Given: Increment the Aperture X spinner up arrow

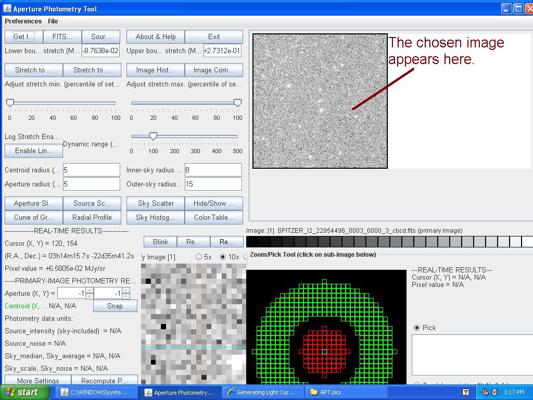Looking at the screenshot, I should click(x=89, y=291).
